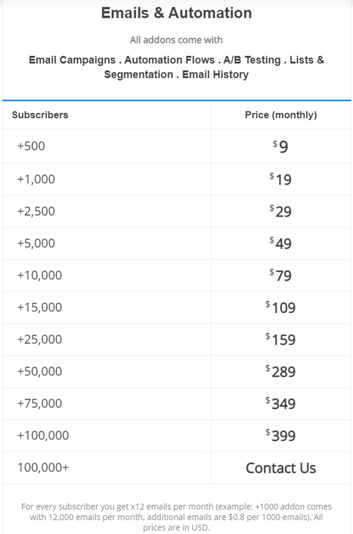Image resolution: width=353 pixels, height=534 pixels.
Task: Choose the +15,000 subscribers row
Action: tap(176, 307)
